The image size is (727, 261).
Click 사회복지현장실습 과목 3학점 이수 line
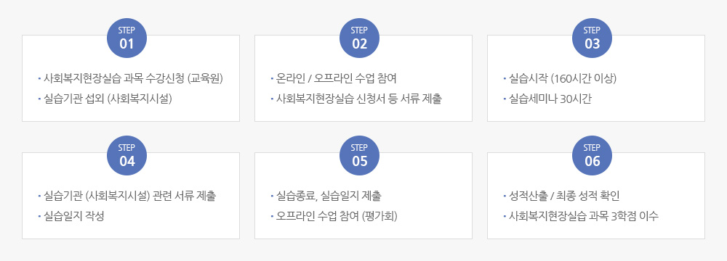coord(583,217)
